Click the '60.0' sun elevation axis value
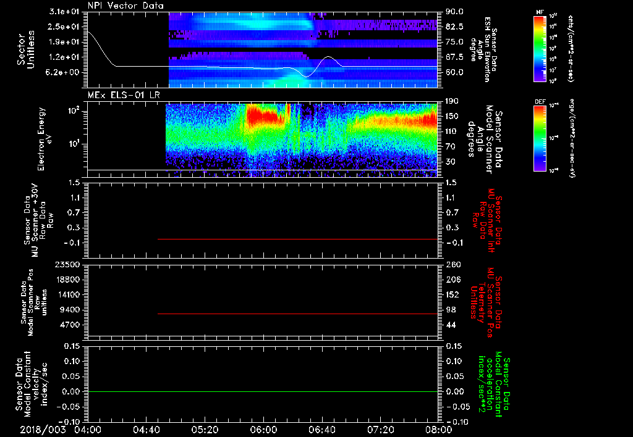 tap(454, 72)
